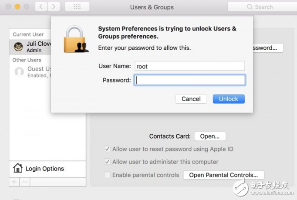Open the Contacts Card

point(210,136)
